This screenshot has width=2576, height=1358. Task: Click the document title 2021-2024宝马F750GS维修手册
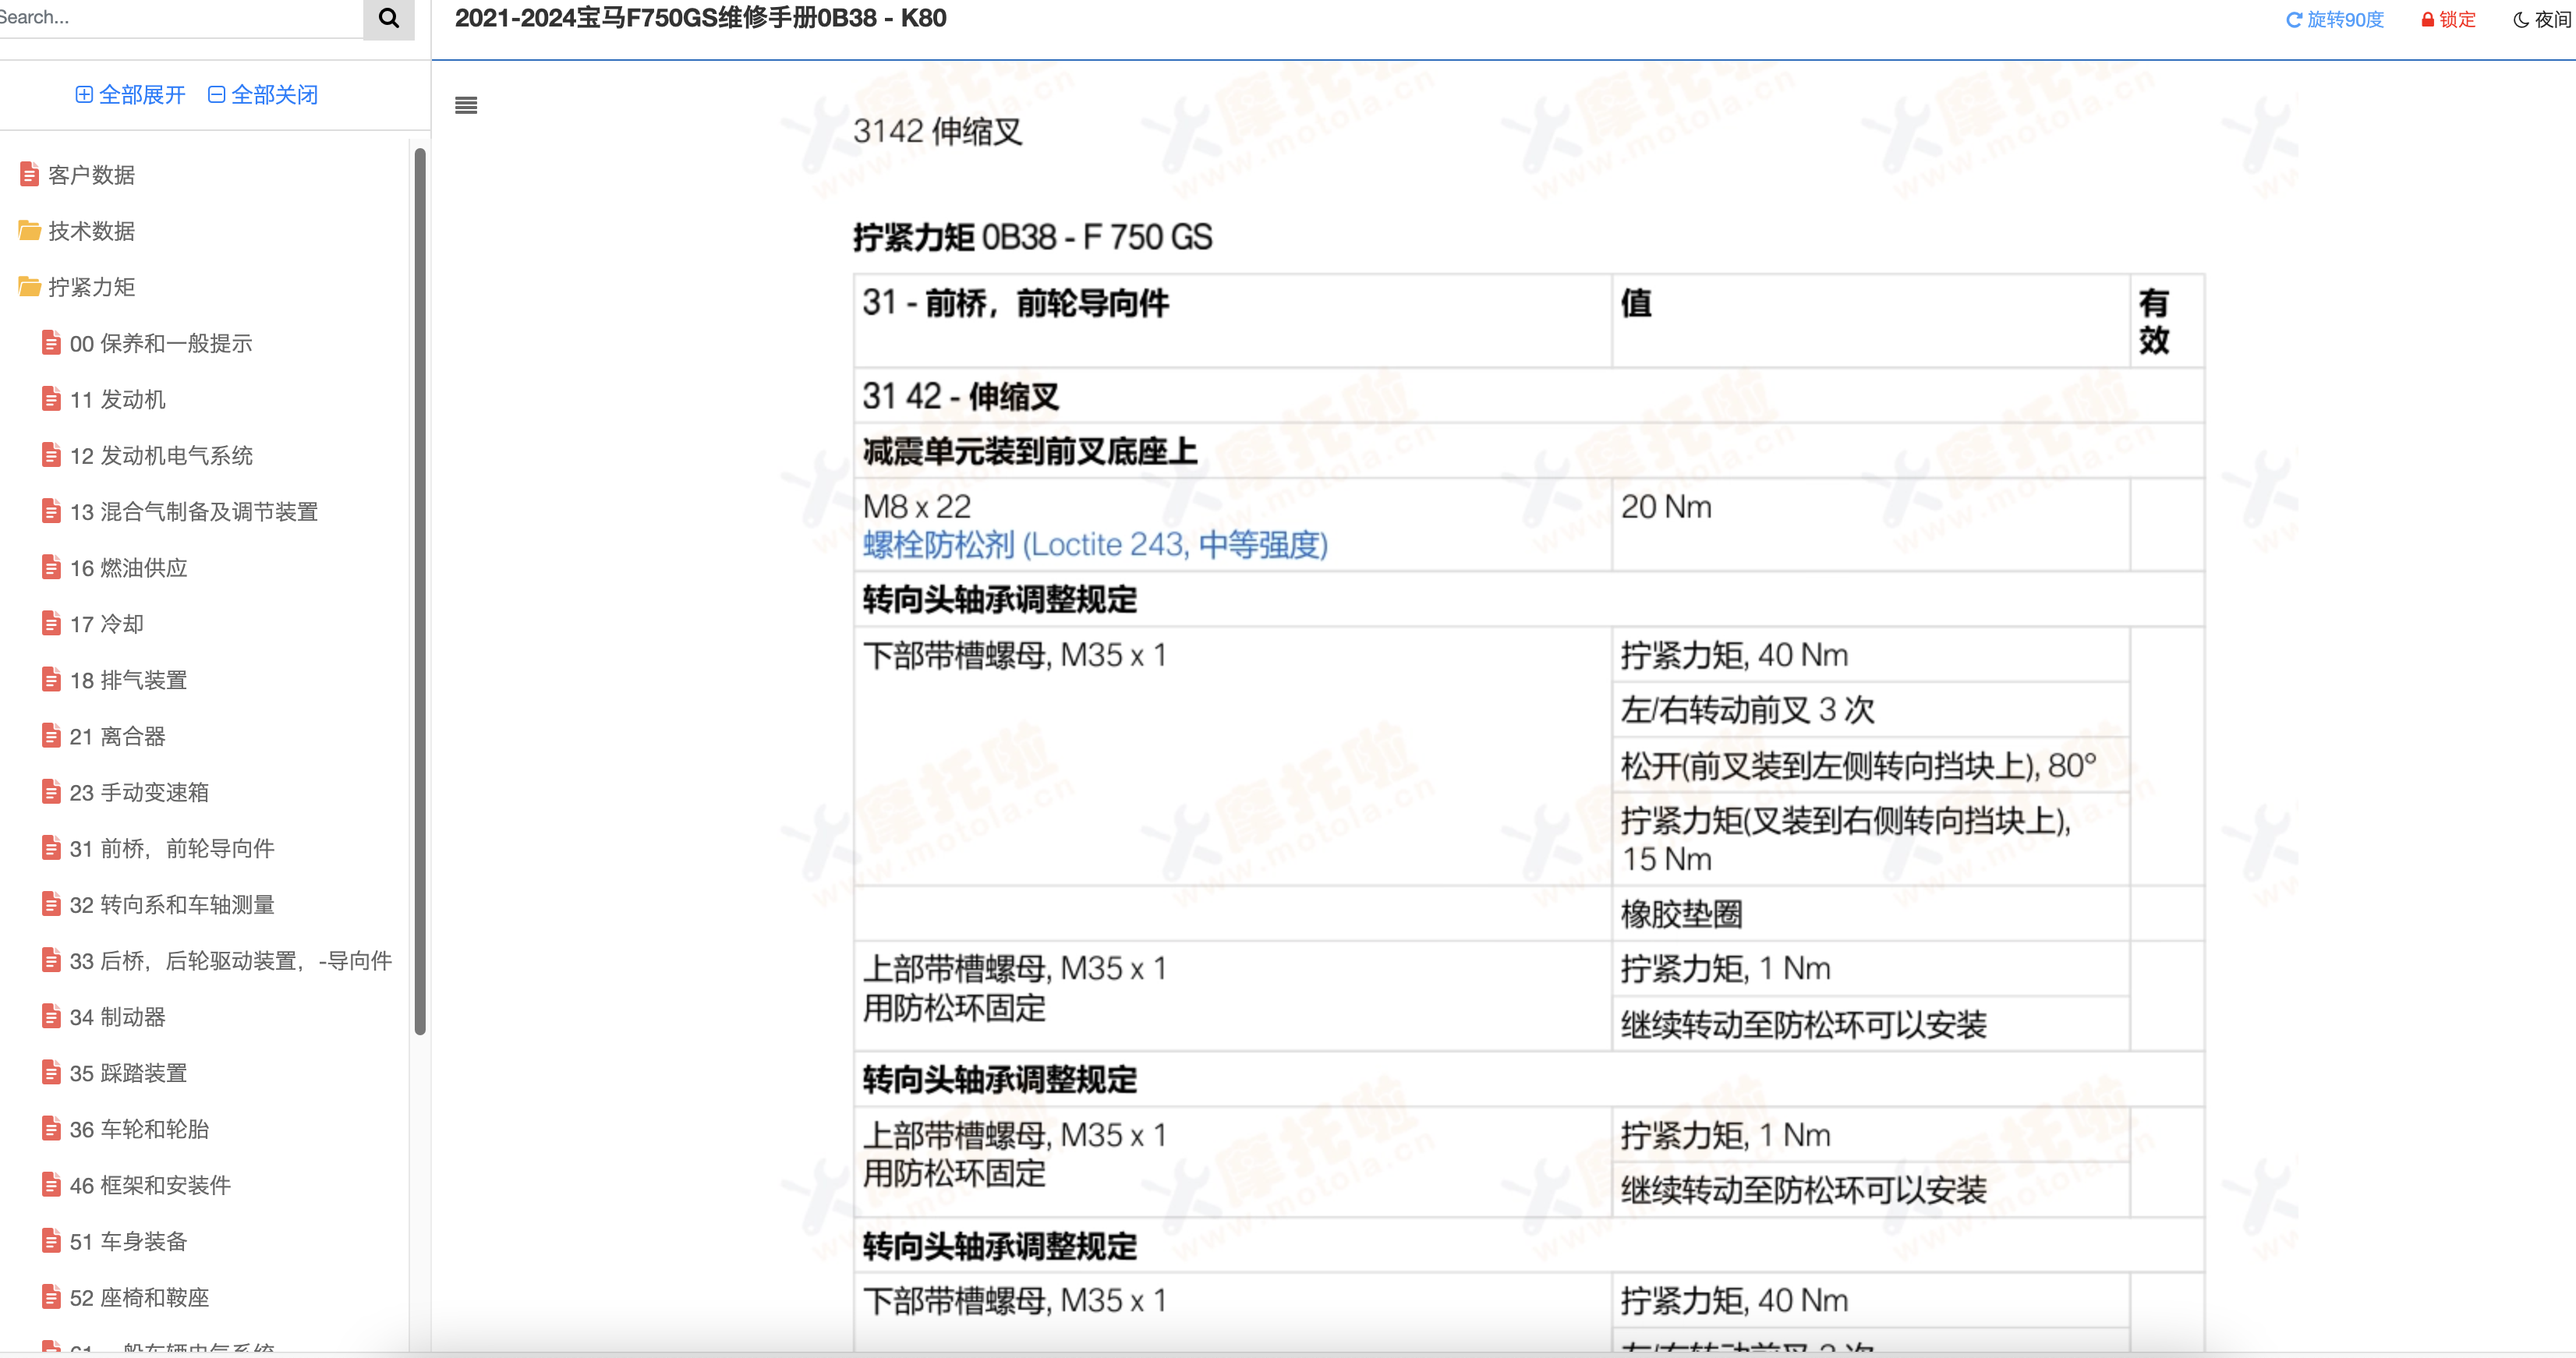[700, 18]
